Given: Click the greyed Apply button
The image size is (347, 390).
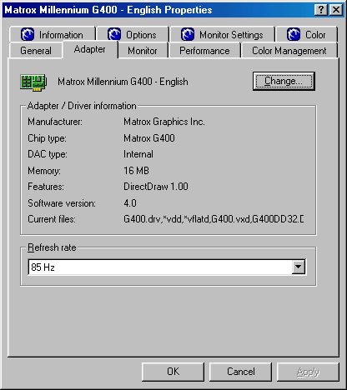Looking at the screenshot, I should point(308,372).
